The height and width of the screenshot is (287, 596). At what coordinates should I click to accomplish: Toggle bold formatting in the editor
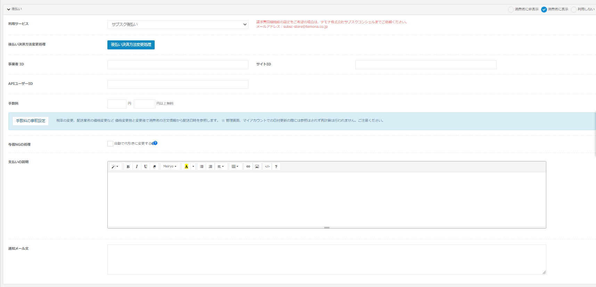(x=128, y=167)
